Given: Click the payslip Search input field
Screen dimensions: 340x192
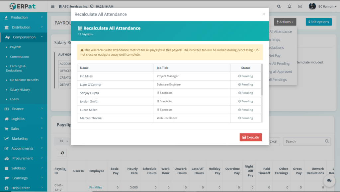Looking at the screenshot, I should (304, 141).
